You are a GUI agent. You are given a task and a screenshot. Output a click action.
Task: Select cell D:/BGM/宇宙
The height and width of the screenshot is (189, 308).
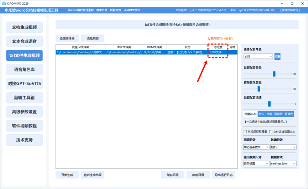[155, 52]
